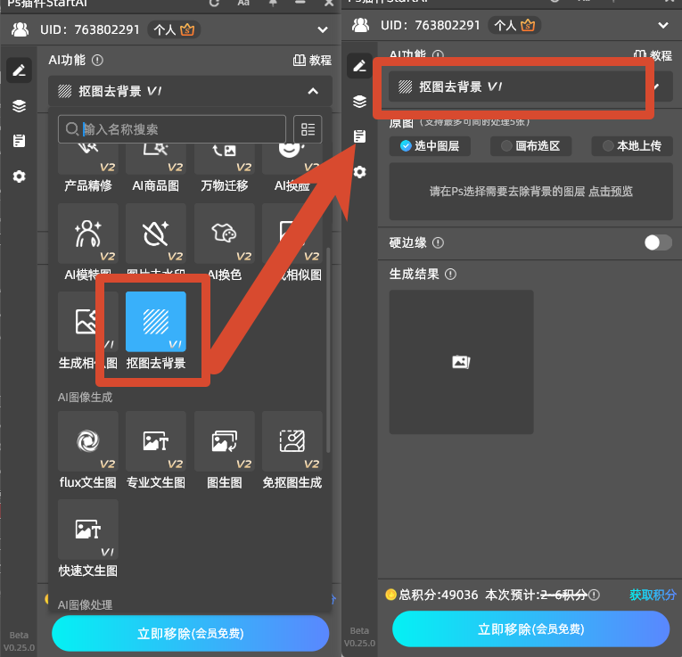Select the 画布选区 radio option
The height and width of the screenshot is (657, 682).
tap(530, 145)
